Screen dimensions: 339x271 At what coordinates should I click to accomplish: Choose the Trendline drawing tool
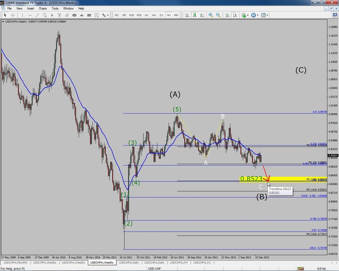[x=37, y=15]
